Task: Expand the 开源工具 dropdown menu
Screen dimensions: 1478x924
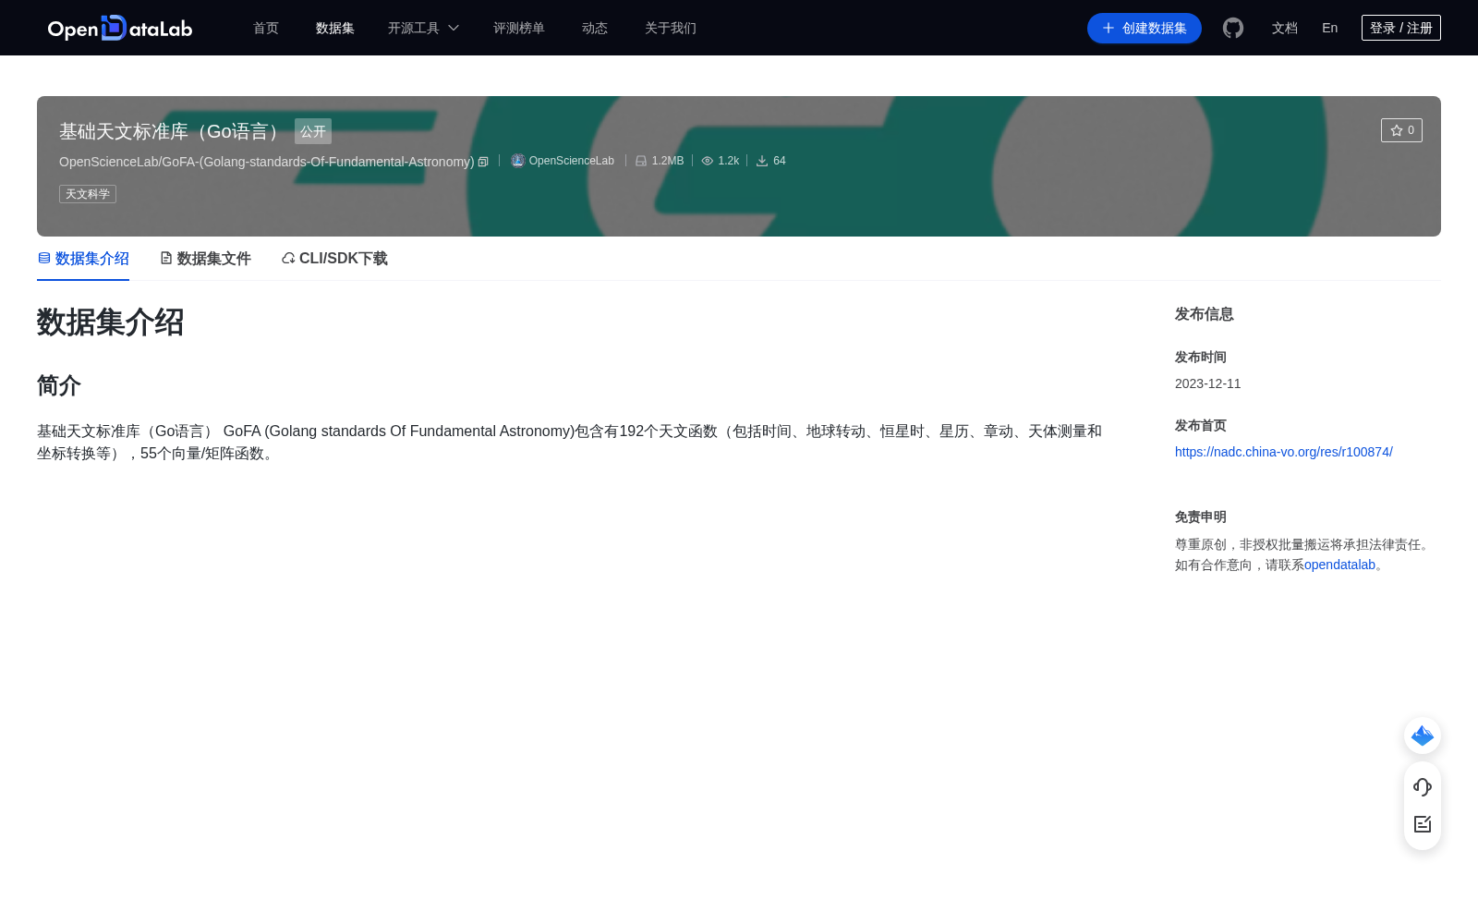Action: 423,28
